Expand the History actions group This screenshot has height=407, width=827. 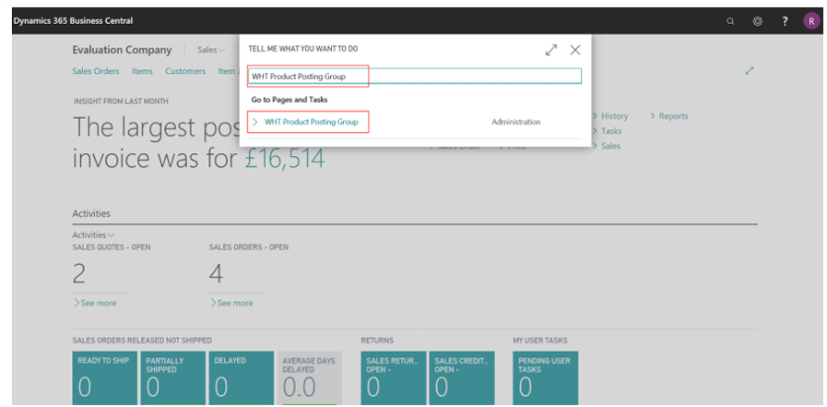click(610, 116)
